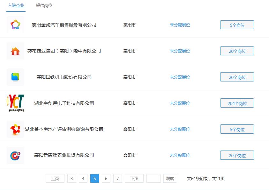Viewport: 269px width, 190px height.
Task: Click 未分配展位 for 湖北宇创通电子科技
Action: tap(180, 103)
